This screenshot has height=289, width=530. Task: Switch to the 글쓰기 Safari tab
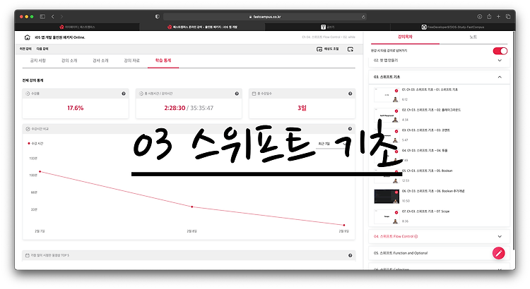tap(327, 27)
